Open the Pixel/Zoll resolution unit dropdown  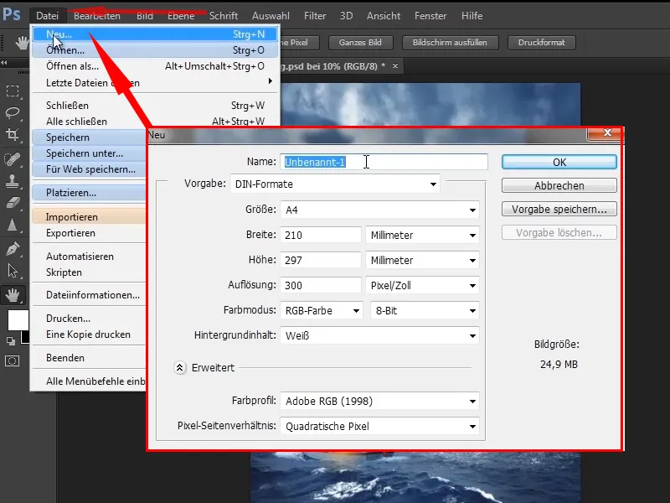(x=422, y=285)
